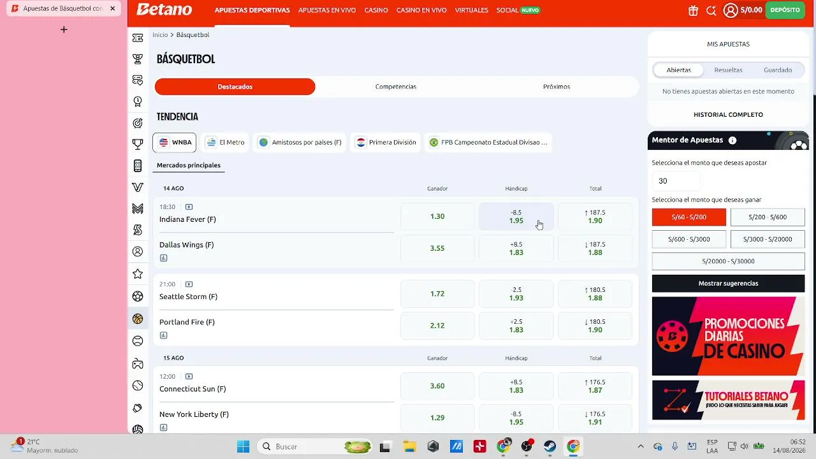
Task: Open a new browser tab with plus button
Action: pos(64,29)
